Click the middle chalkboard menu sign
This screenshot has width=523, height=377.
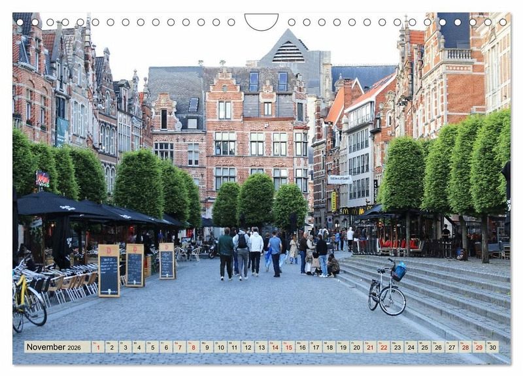pos(135,265)
